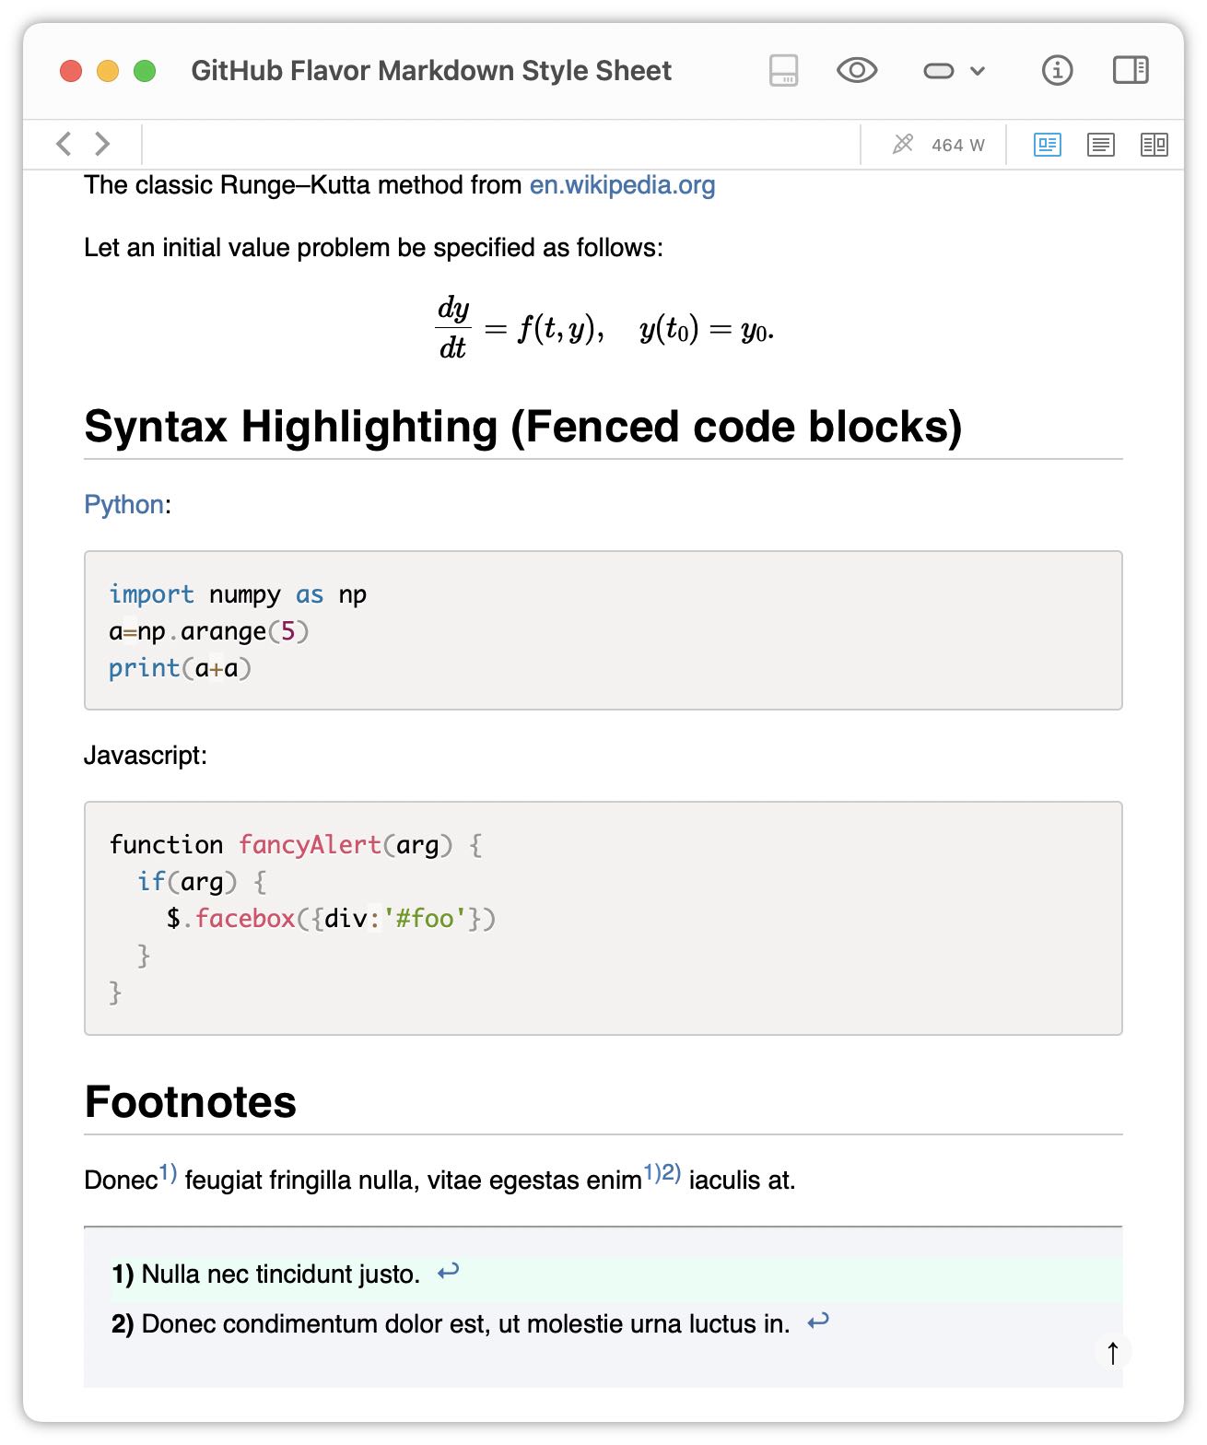The height and width of the screenshot is (1445, 1207).
Task: Click the 'import numpy as np' code line
Action: click(x=238, y=594)
